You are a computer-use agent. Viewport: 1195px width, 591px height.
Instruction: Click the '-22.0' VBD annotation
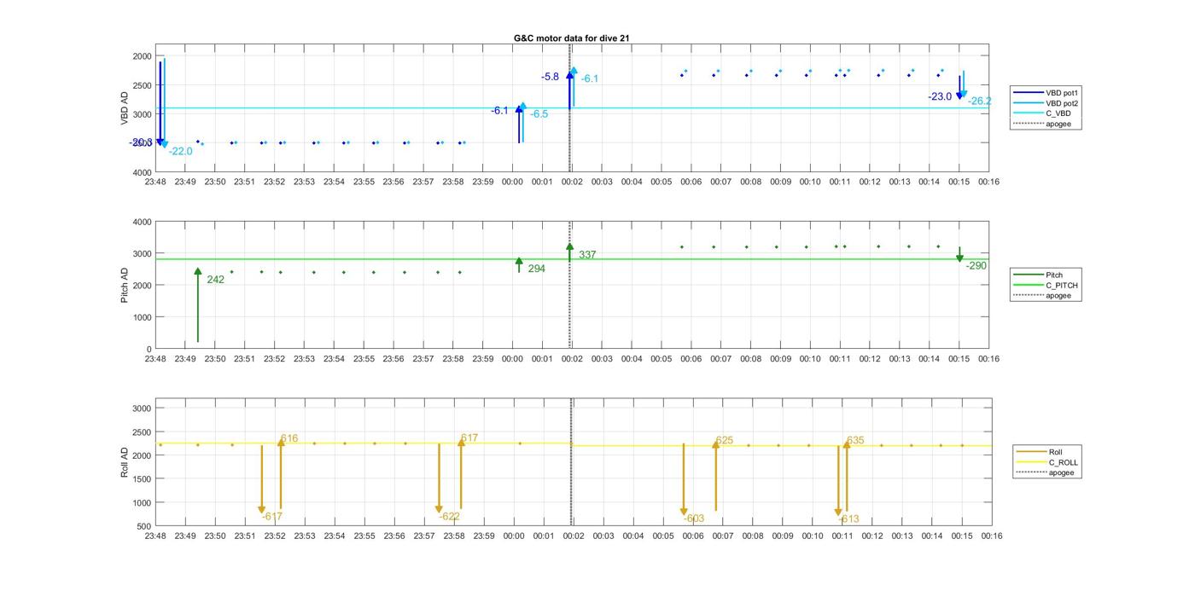(180, 152)
